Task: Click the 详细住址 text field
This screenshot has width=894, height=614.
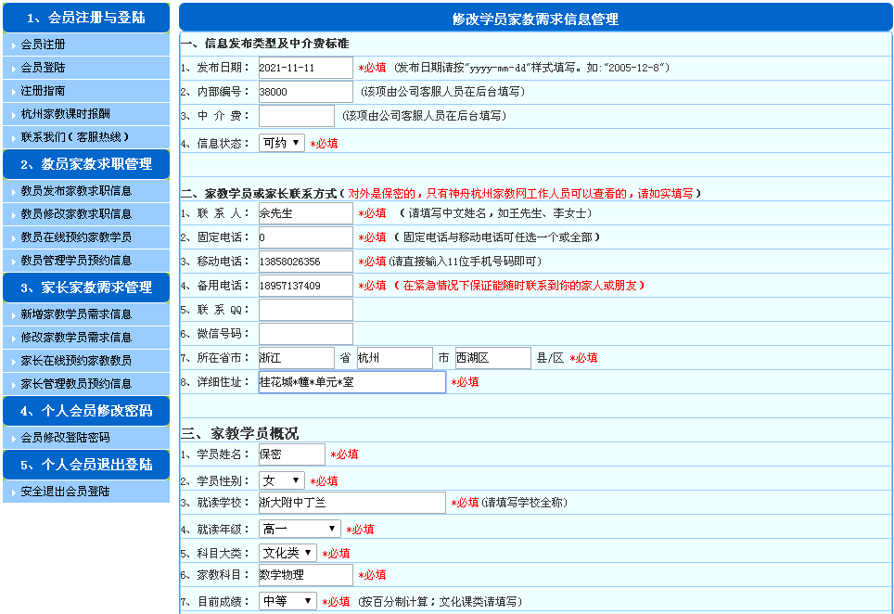Action: (351, 382)
